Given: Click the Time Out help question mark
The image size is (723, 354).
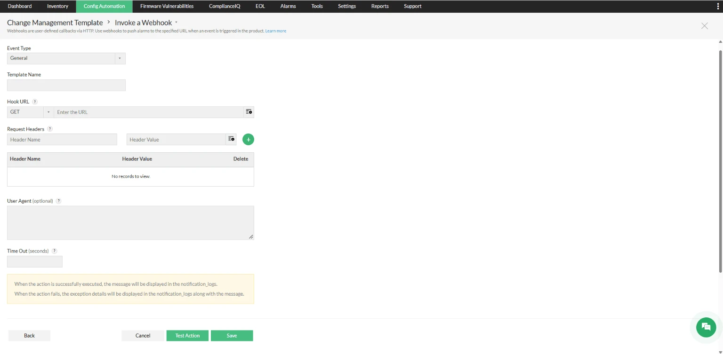Looking at the screenshot, I should (54, 251).
